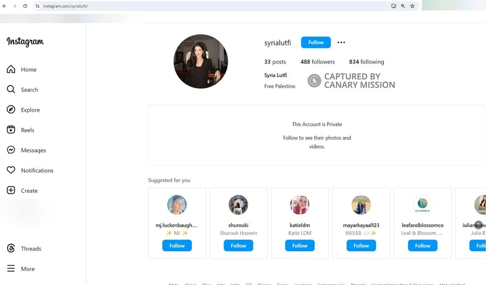Open the Messages messenger icon
The width and height of the screenshot is (486, 285).
coord(11,150)
